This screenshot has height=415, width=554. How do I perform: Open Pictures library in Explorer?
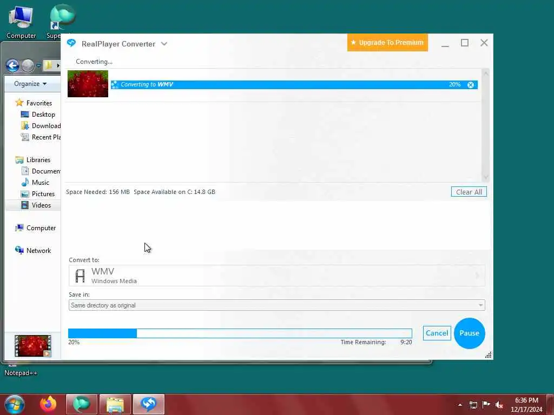point(38,194)
